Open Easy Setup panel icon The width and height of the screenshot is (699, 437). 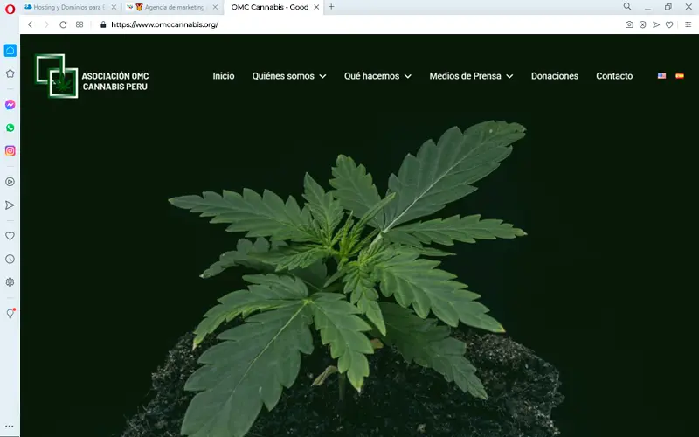(688, 24)
